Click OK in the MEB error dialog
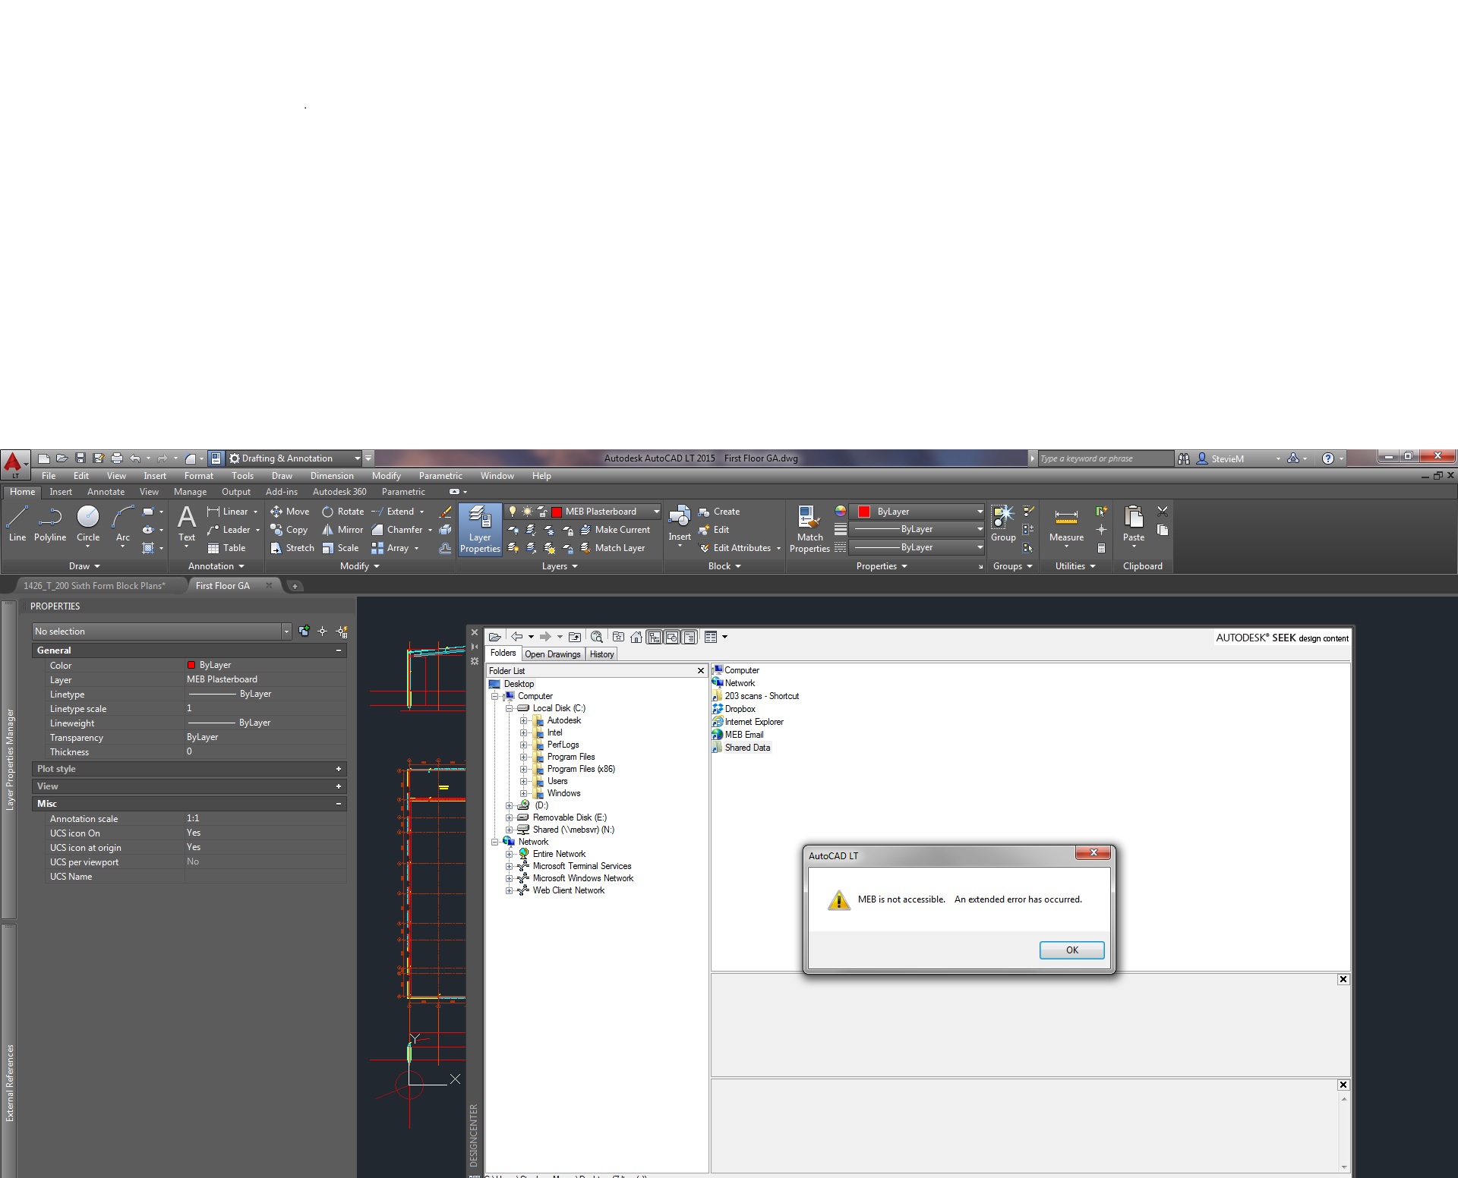The height and width of the screenshot is (1178, 1458). point(1071,950)
